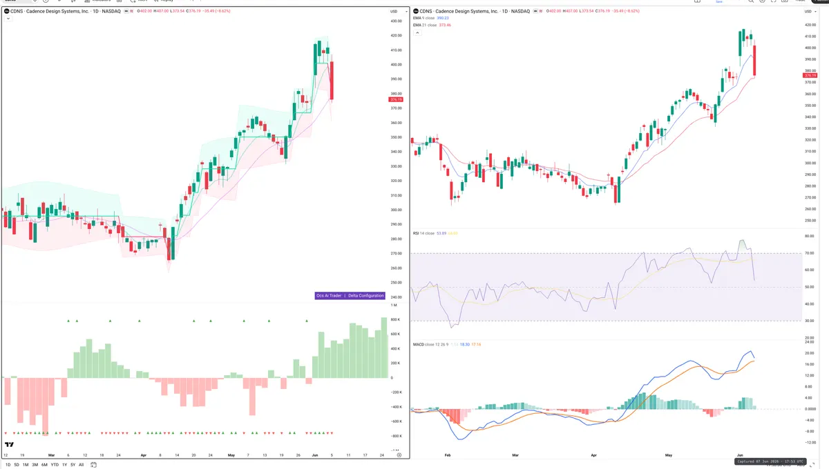Click the Ocs Ai Trader Delta Configuration label
The height and width of the screenshot is (469, 829).
pos(350,295)
